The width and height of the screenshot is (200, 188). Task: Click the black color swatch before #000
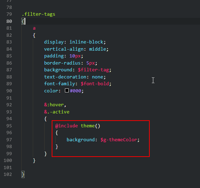click(67, 91)
